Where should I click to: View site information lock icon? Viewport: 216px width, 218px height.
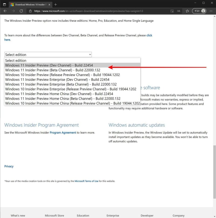point(30,11)
